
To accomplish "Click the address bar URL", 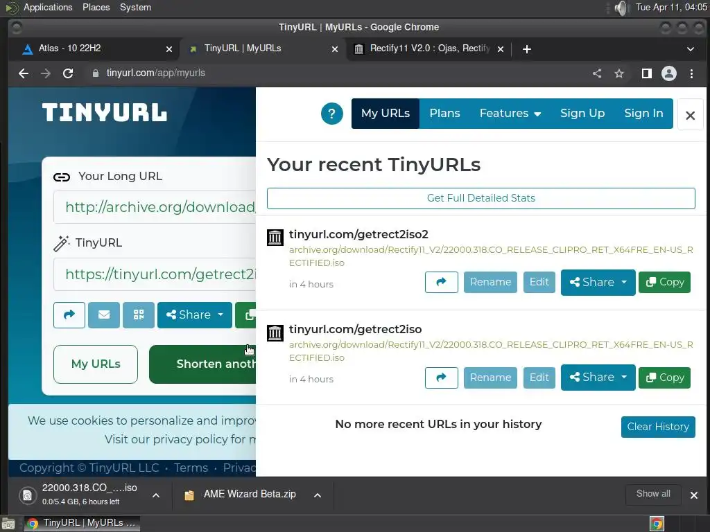I will 156,73.
